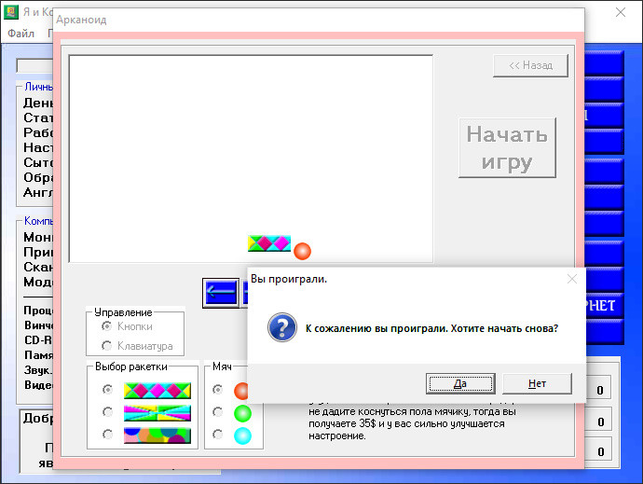
Task: Select the cyan ball radio button
Action: click(218, 434)
